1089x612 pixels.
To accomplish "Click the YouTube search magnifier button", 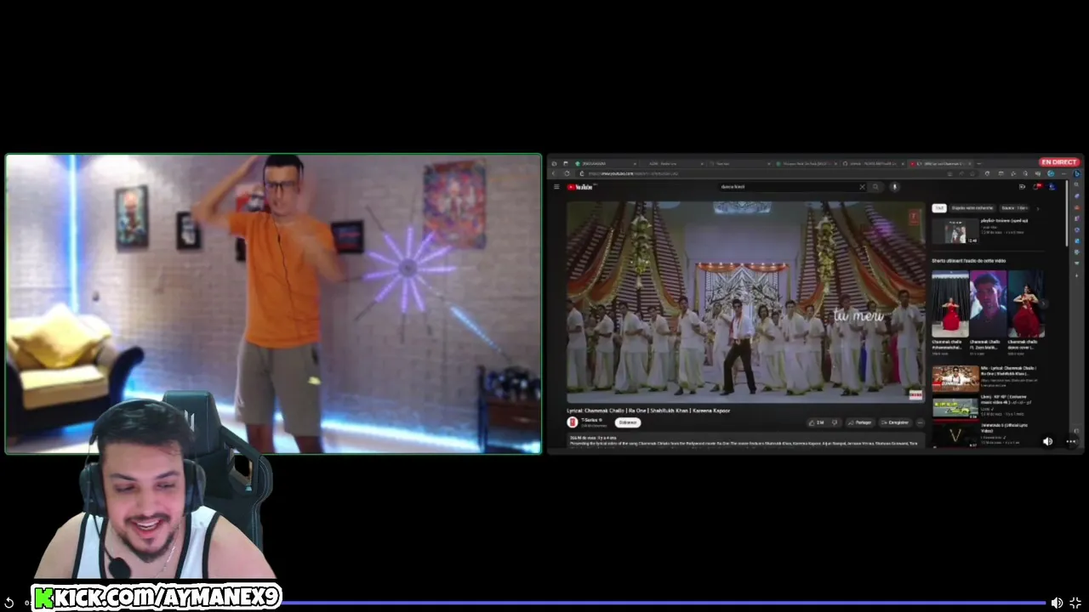I will click(875, 187).
